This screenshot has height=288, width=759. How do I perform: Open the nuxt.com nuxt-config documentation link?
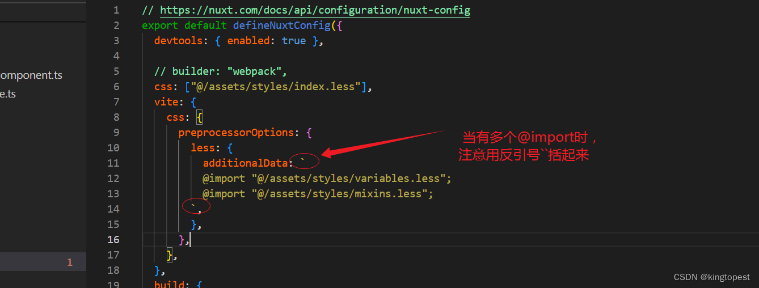click(x=315, y=10)
